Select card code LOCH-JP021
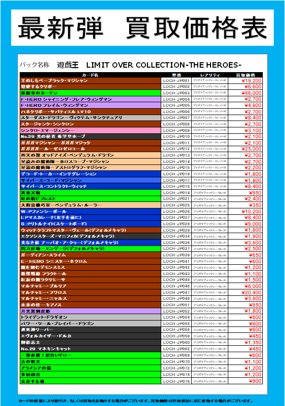The height and width of the screenshot is (406, 285). point(177,199)
